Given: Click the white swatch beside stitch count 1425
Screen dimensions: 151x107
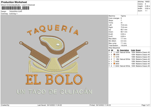Looking at the screenshot, I should click(x=114, y=52).
